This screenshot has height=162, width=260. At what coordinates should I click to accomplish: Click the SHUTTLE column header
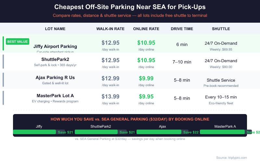coord(221,29)
